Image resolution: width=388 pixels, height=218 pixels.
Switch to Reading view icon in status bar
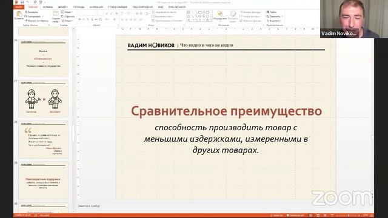pos(325,216)
